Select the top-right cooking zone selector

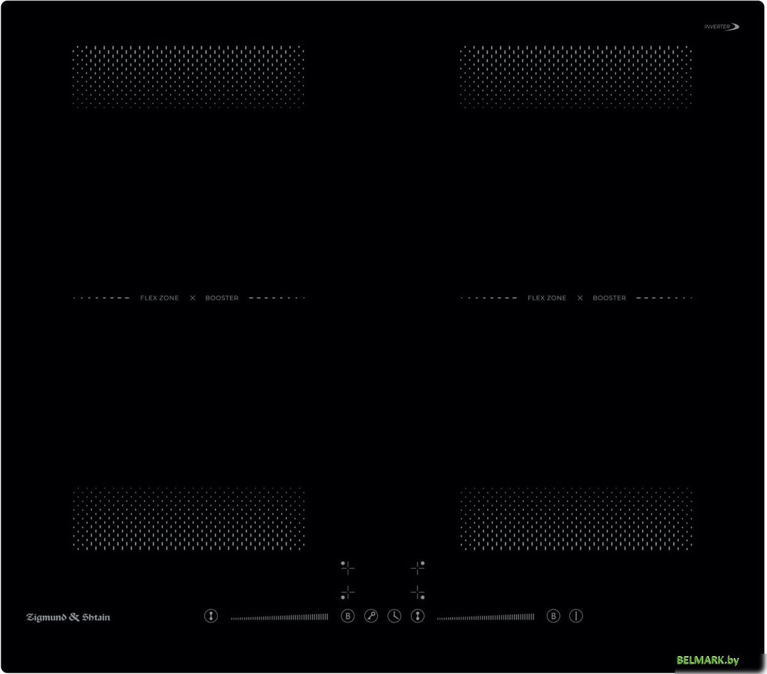coord(418,567)
